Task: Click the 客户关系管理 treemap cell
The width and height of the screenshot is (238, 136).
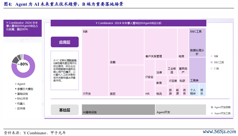Action: [x=161, y=44]
